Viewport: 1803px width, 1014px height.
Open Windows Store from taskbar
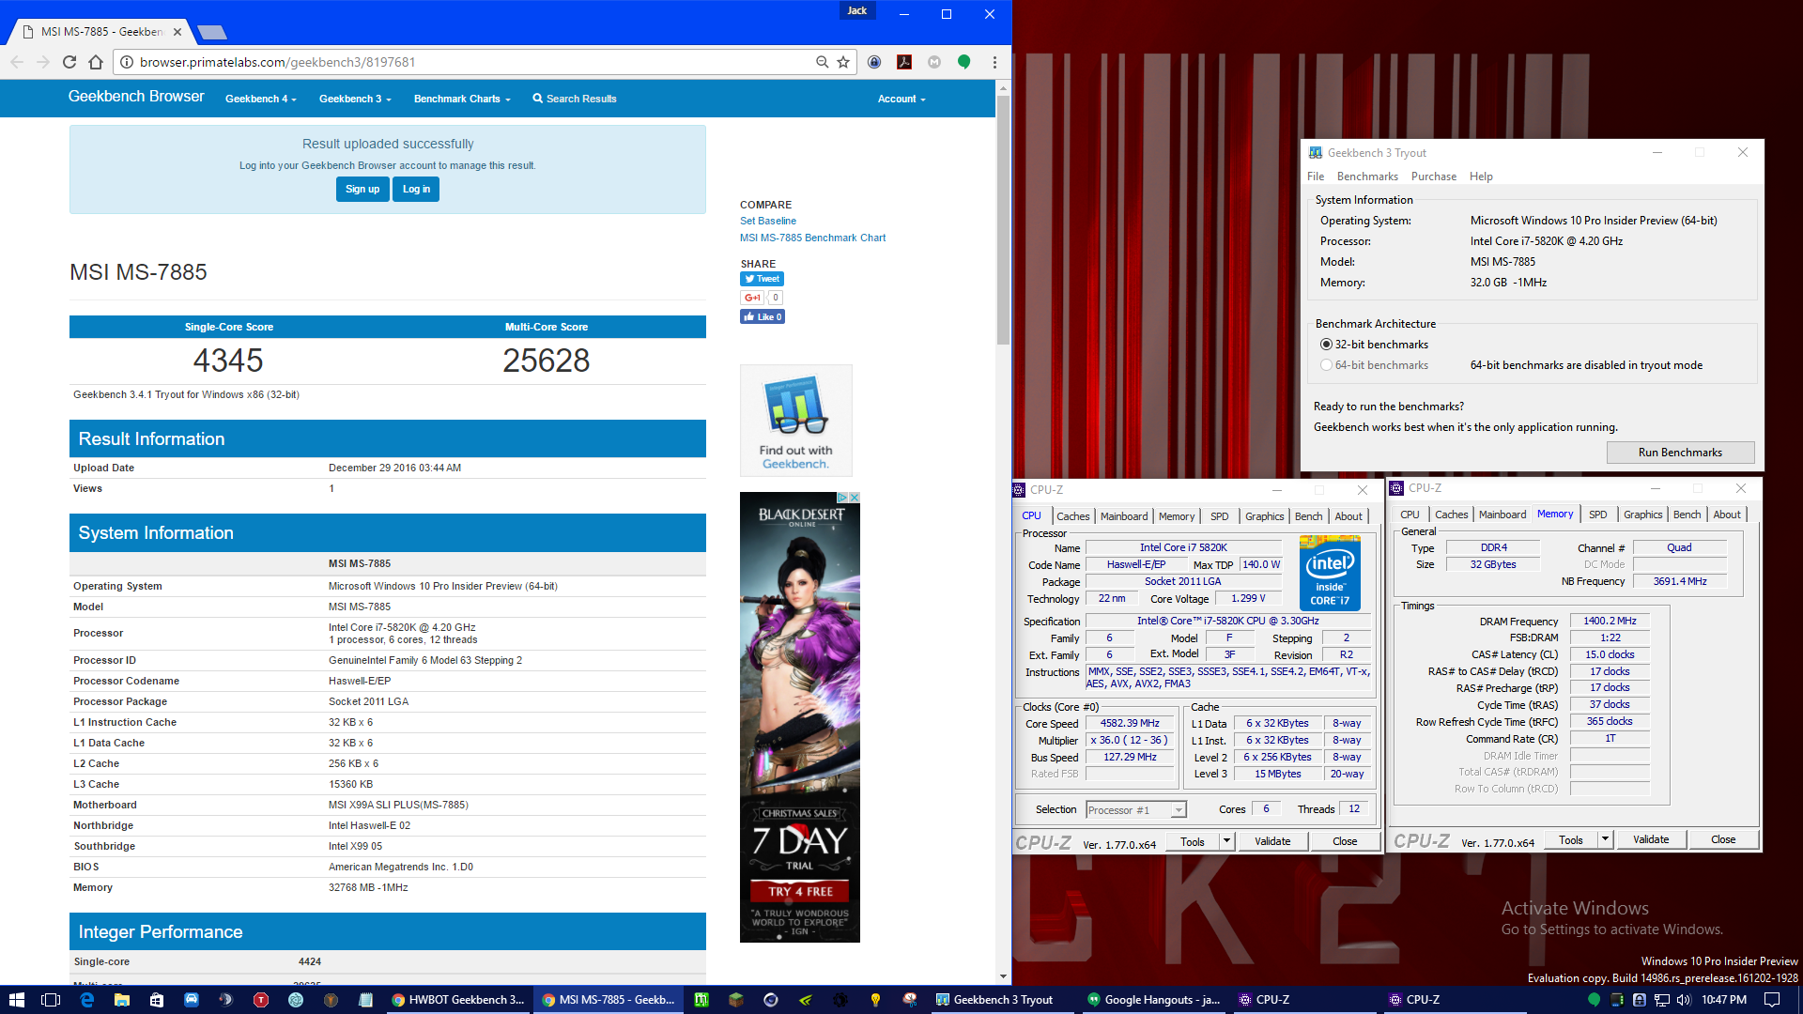click(156, 1000)
